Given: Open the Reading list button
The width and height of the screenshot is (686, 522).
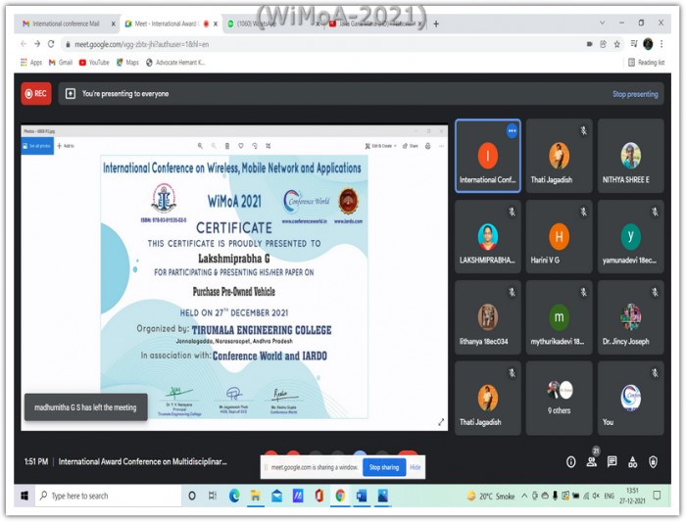Looking at the screenshot, I should pos(646,63).
